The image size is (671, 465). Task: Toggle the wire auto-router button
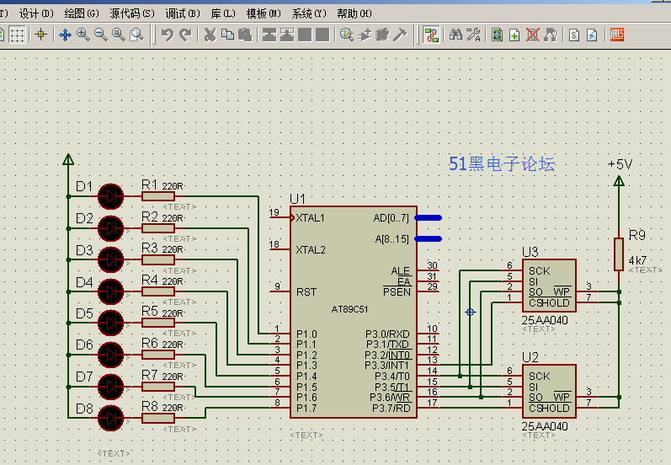(431, 35)
